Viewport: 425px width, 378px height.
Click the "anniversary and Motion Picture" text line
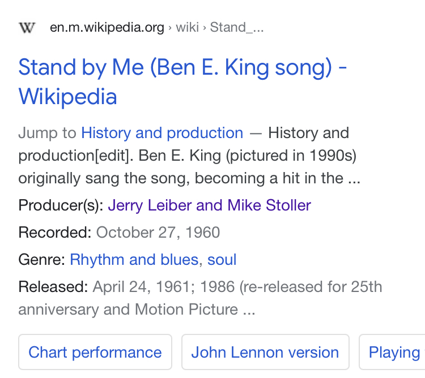(127, 310)
